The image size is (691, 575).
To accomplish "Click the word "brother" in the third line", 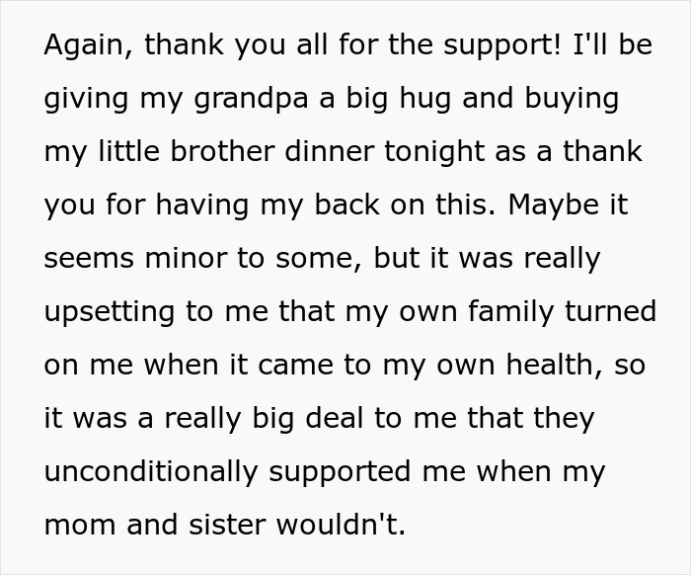I will pyautogui.click(x=222, y=151).
